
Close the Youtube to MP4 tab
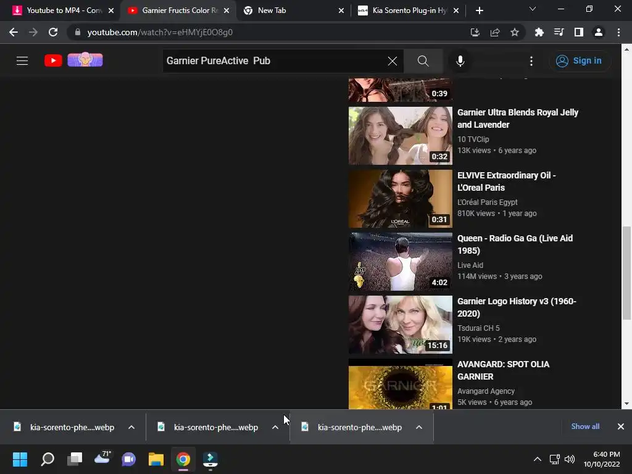[x=111, y=10]
